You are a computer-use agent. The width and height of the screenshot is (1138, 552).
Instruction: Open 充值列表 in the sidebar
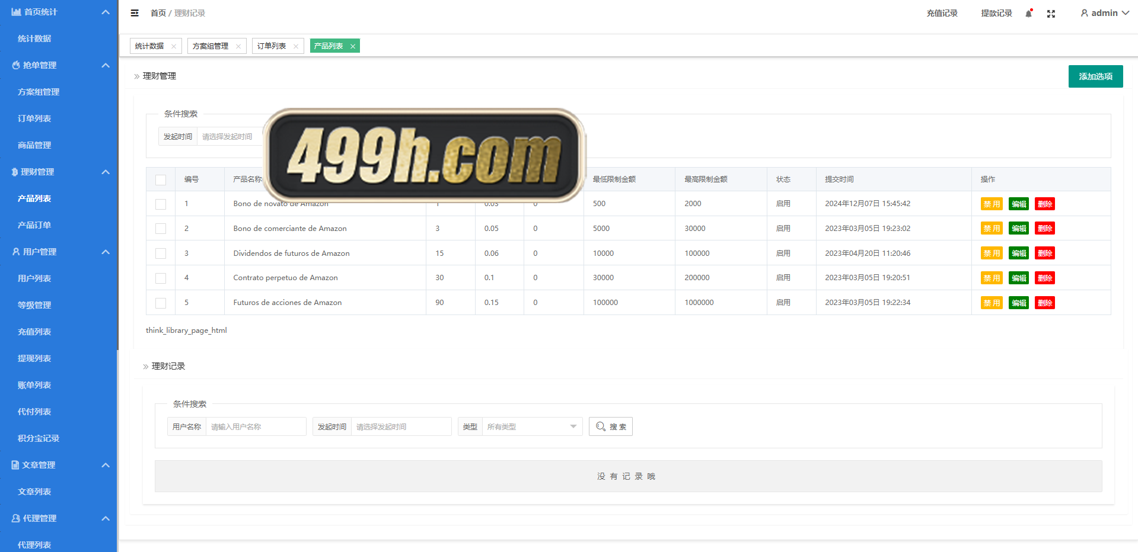click(x=34, y=332)
